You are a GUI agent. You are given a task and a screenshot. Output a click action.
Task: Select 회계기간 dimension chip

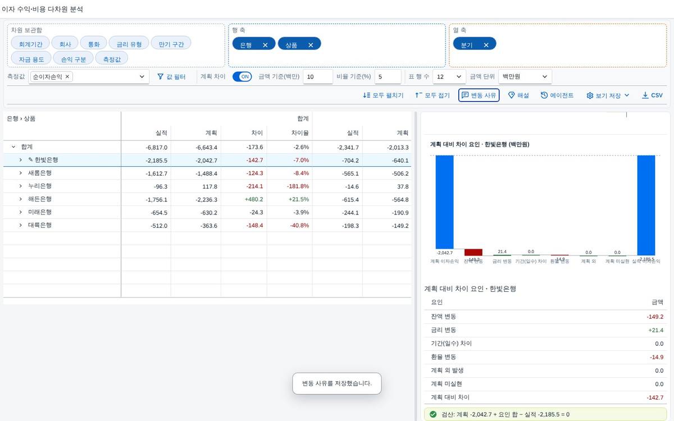pos(30,43)
